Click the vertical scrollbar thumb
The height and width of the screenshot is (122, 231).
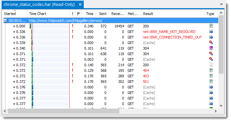point(221,44)
